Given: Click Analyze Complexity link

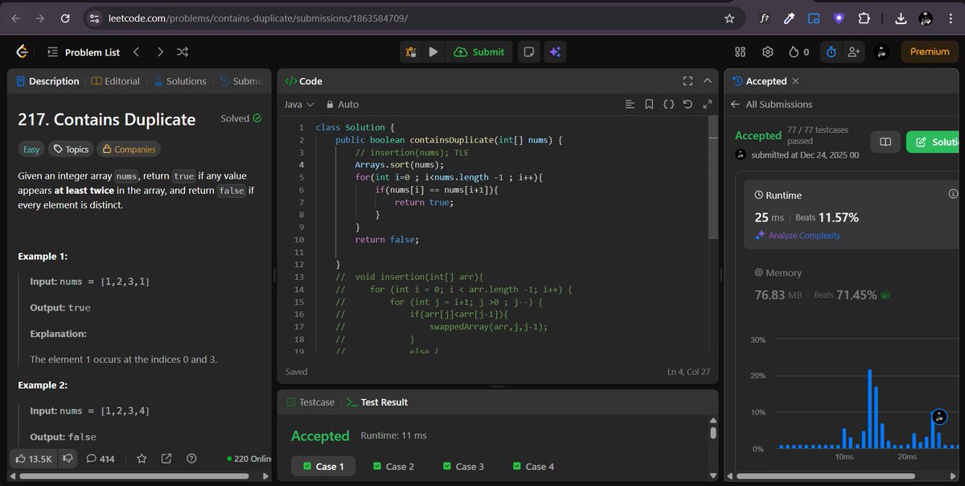Looking at the screenshot, I should [x=798, y=236].
